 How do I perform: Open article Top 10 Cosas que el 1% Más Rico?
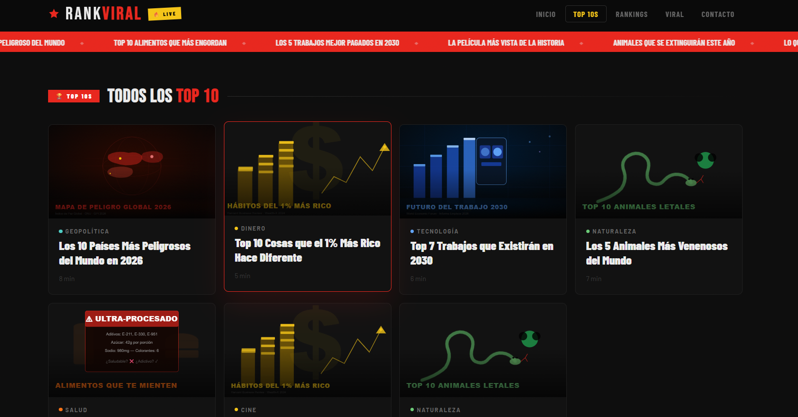[307, 250]
